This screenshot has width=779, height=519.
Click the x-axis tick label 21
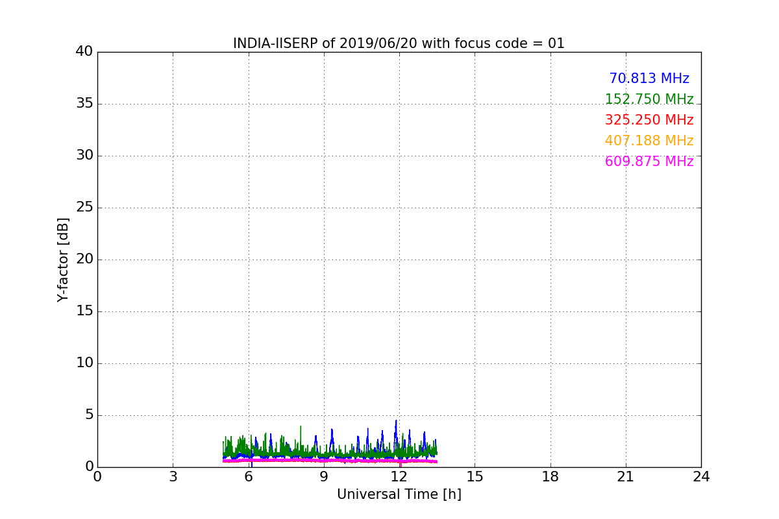pos(626,476)
